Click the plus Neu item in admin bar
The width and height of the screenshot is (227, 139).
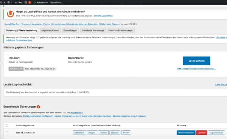click(x=19, y=2)
